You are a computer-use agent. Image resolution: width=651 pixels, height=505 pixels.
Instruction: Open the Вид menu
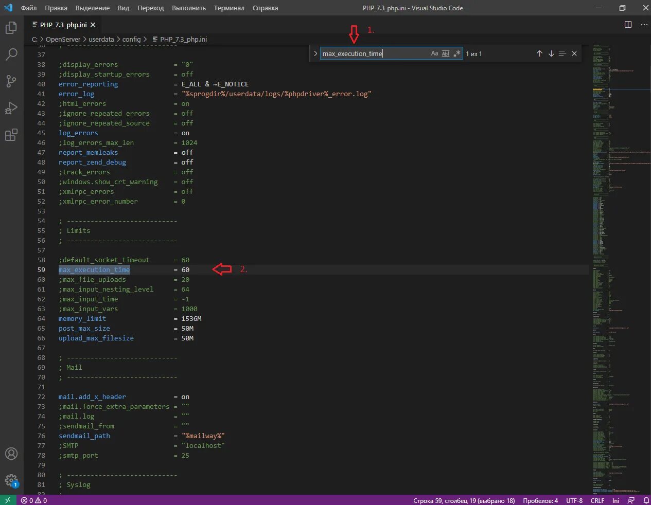[124, 8]
